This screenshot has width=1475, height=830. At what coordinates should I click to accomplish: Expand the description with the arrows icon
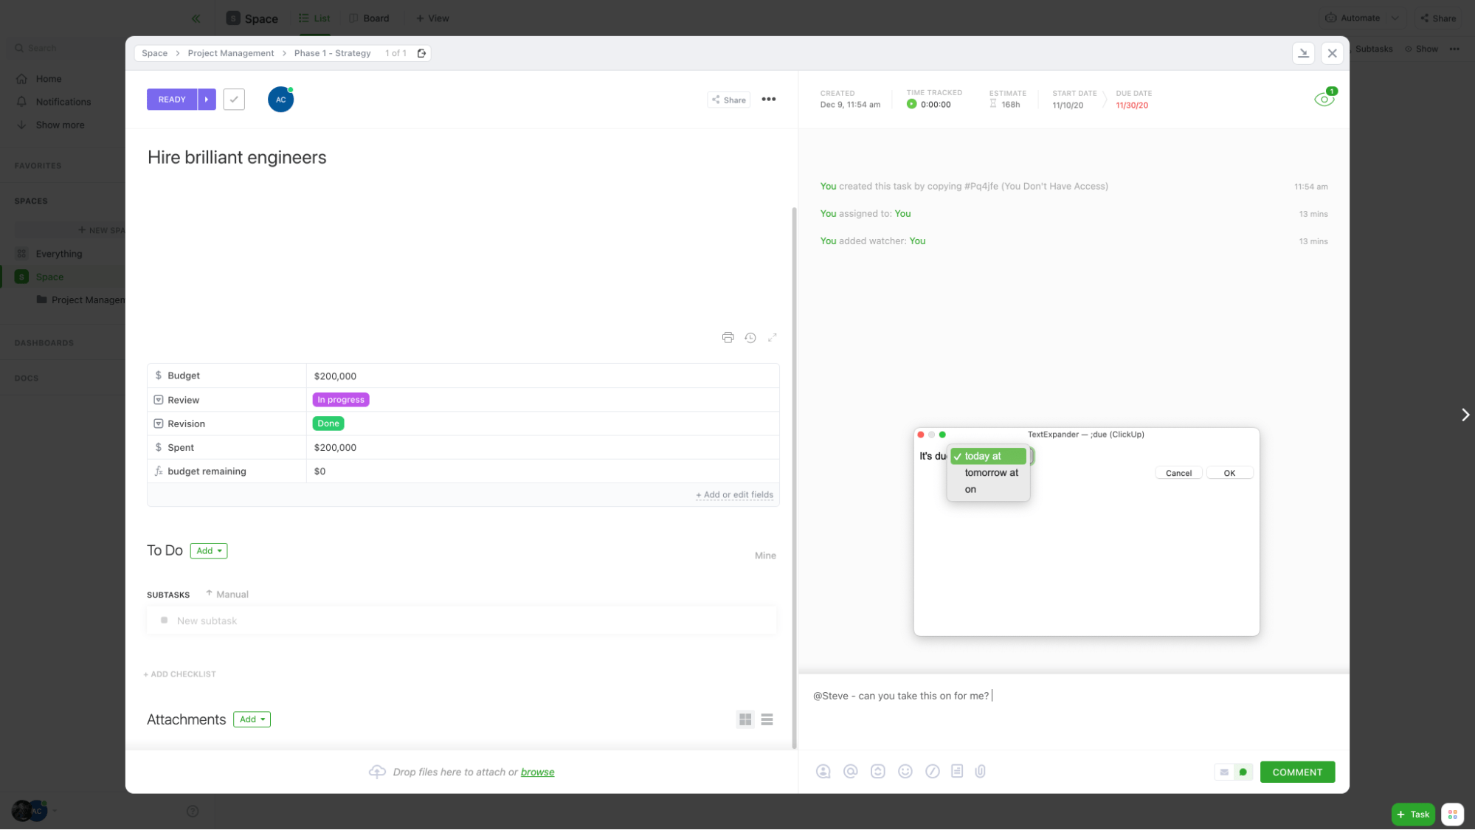click(772, 337)
